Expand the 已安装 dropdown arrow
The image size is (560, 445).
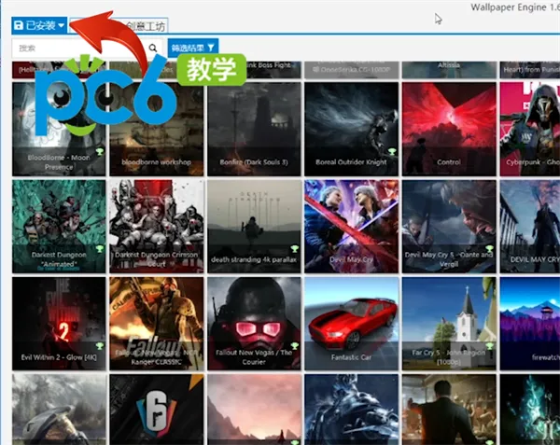click(x=61, y=26)
